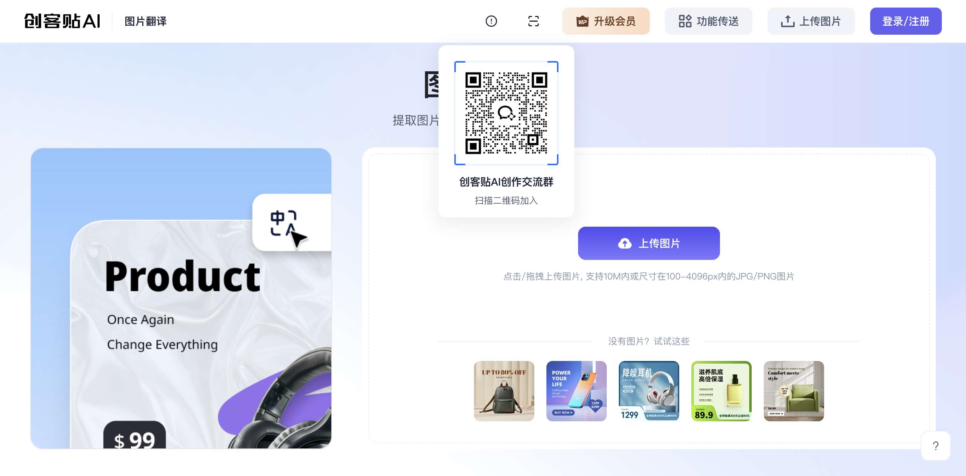Click the WeChat group QR code

click(506, 113)
